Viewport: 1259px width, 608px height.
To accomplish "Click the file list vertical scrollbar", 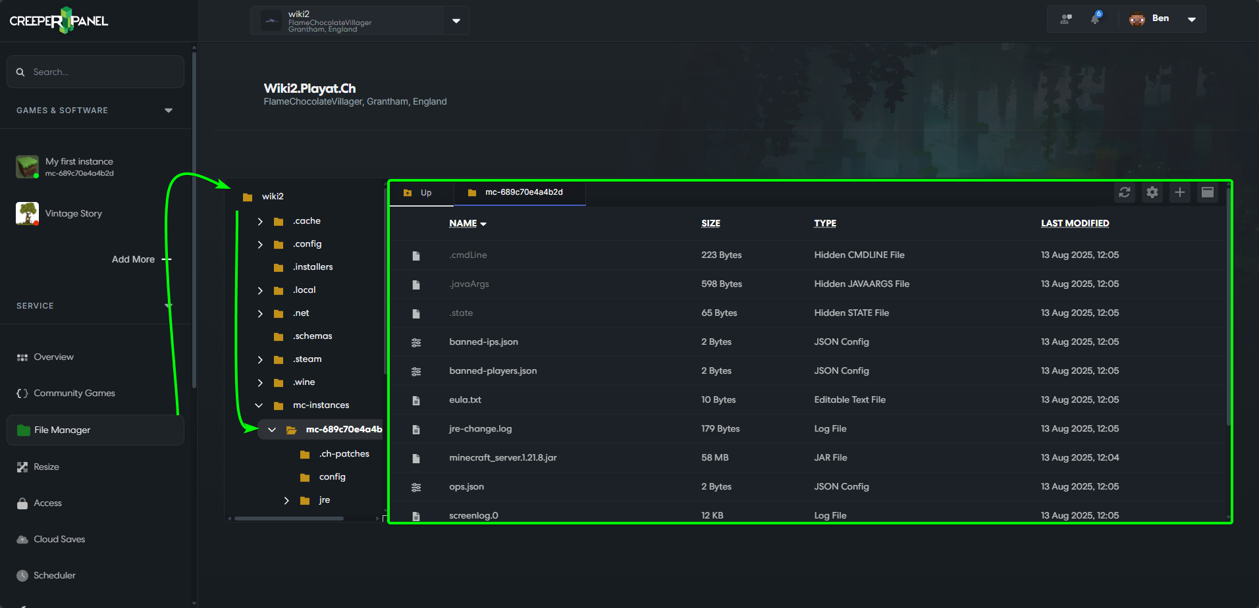I will coord(1229,306).
